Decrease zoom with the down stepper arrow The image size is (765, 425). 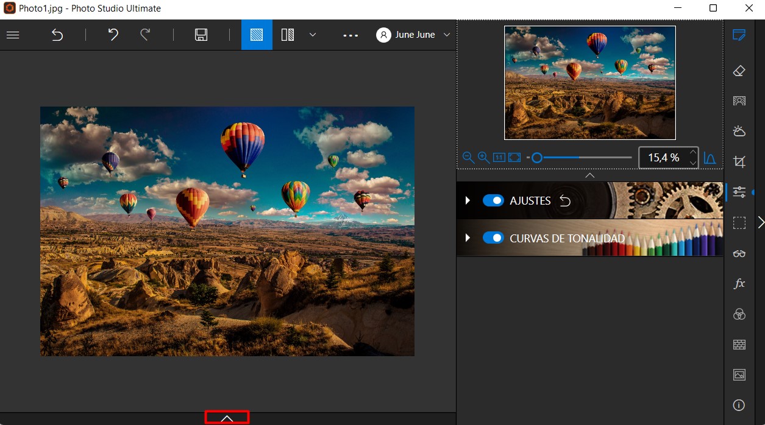(692, 163)
